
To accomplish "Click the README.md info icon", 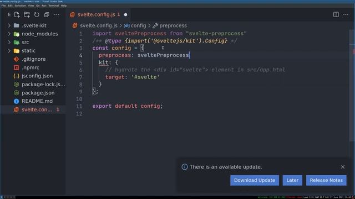I will (16, 101).
